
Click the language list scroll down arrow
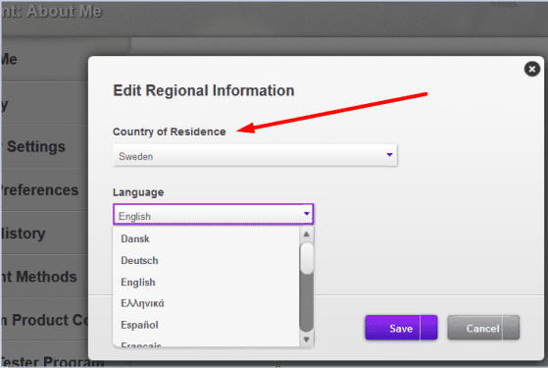tap(307, 340)
